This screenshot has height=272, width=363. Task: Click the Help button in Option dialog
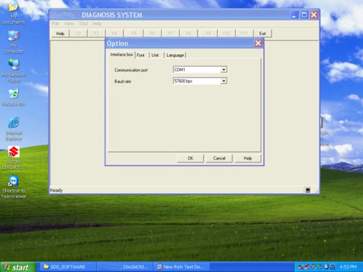248,158
